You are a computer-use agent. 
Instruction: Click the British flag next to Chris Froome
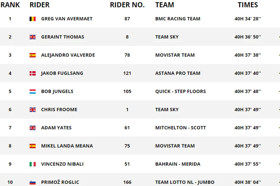pos(33,109)
